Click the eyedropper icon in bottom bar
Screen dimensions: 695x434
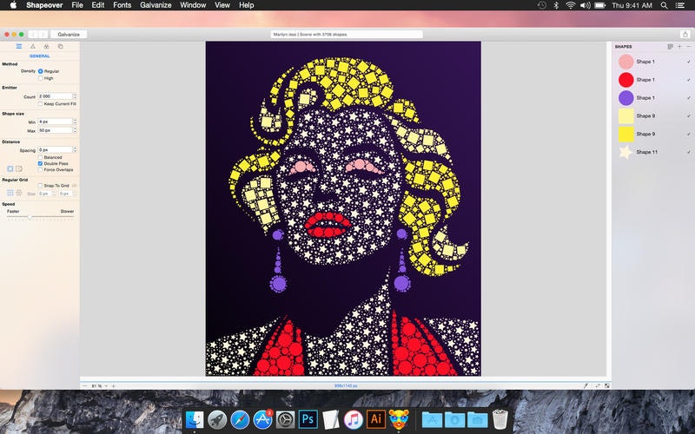[586, 385]
